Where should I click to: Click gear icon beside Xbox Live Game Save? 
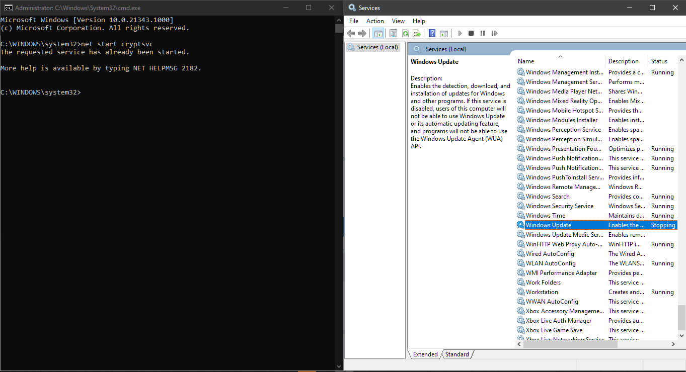tap(520, 330)
